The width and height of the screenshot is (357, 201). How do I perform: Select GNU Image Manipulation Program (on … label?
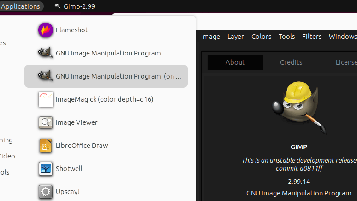pos(119,76)
